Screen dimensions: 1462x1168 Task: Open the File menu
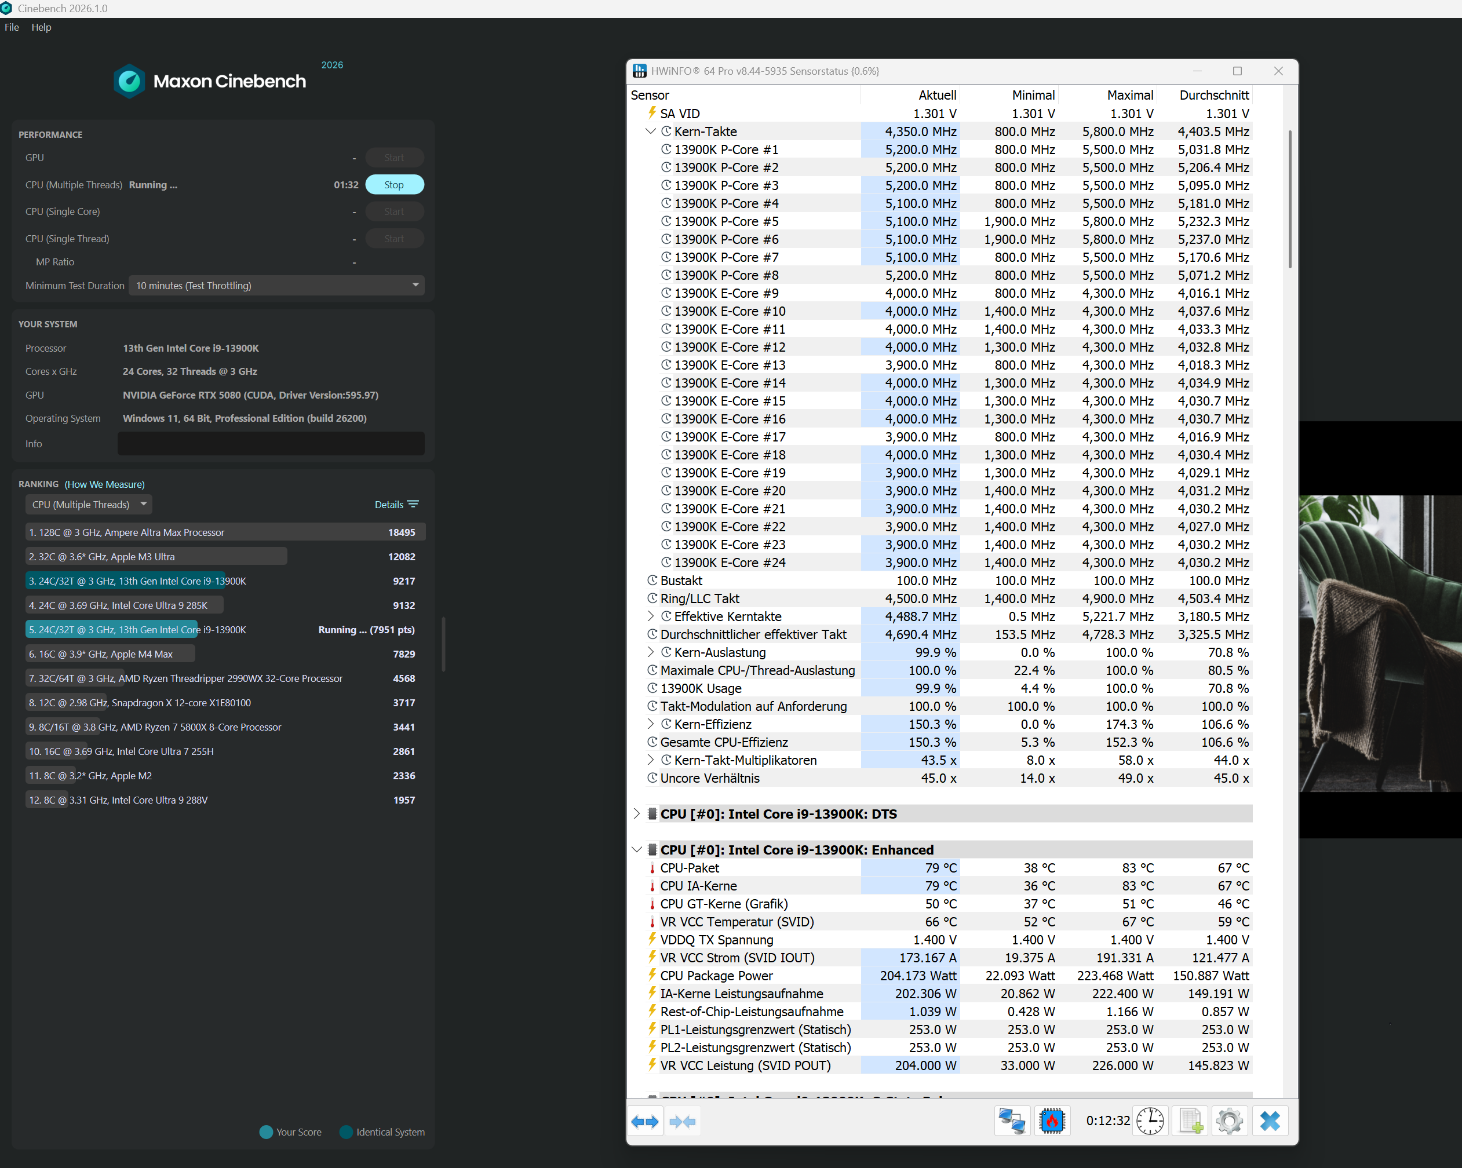pyautogui.click(x=12, y=27)
